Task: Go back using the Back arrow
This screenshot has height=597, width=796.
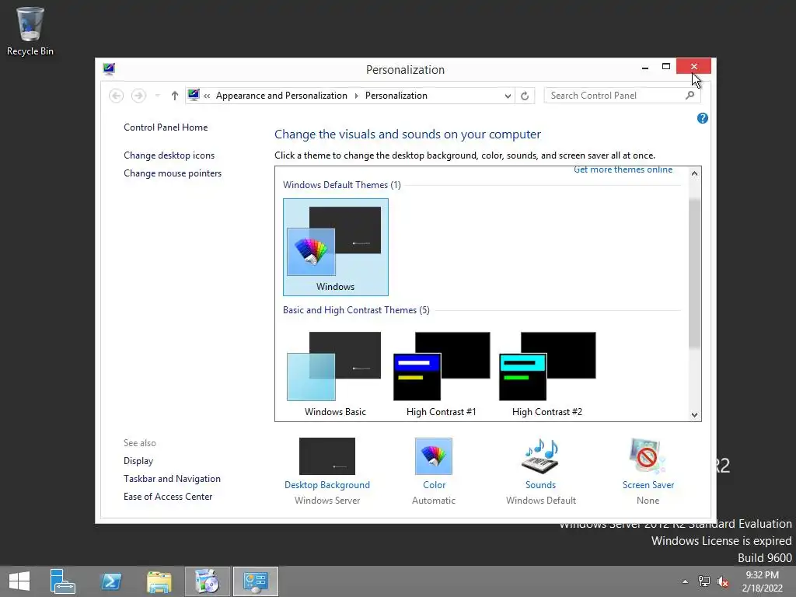Action: pos(117,96)
